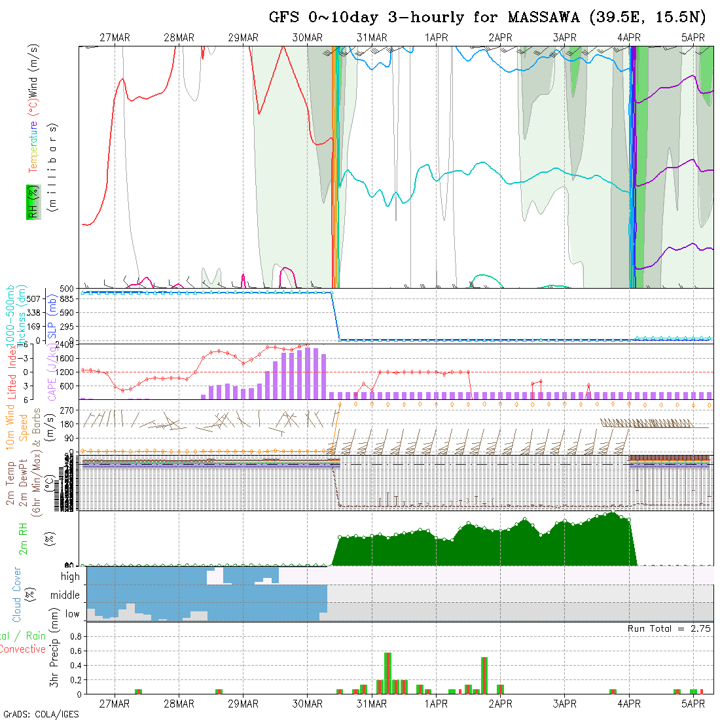The height and width of the screenshot is (720, 720).
Task: Click the red Lifted Index axis label
Action: [x=12, y=371]
